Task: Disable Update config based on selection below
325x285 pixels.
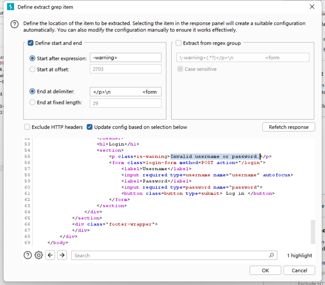Action: click(x=89, y=127)
